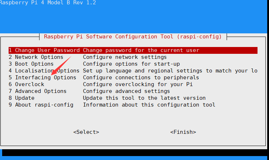Viewport: 269px width, 160px height.
Task: Click 'Update this tool to the latest version'
Action: [144, 98]
